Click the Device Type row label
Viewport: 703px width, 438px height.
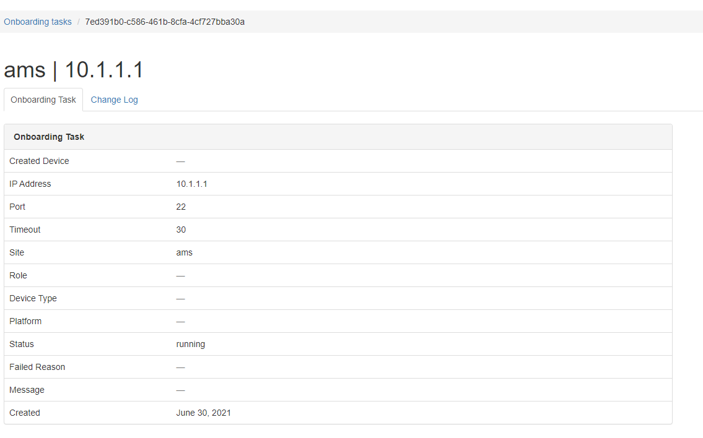pyautogui.click(x=33, y=298)
